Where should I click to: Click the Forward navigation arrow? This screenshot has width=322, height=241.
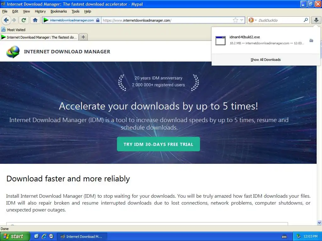[x=14, y=20]
